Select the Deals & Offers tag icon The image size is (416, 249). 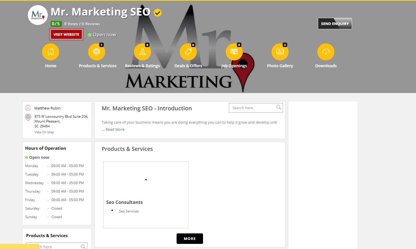[x=188, y=52]
